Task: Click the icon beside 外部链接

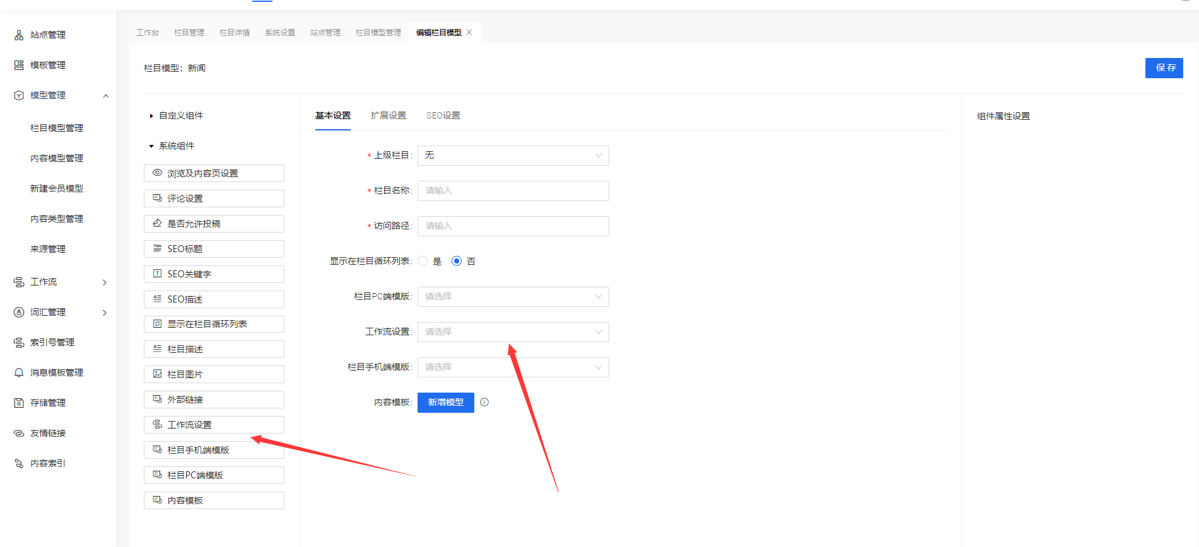Action: point(158,399)
